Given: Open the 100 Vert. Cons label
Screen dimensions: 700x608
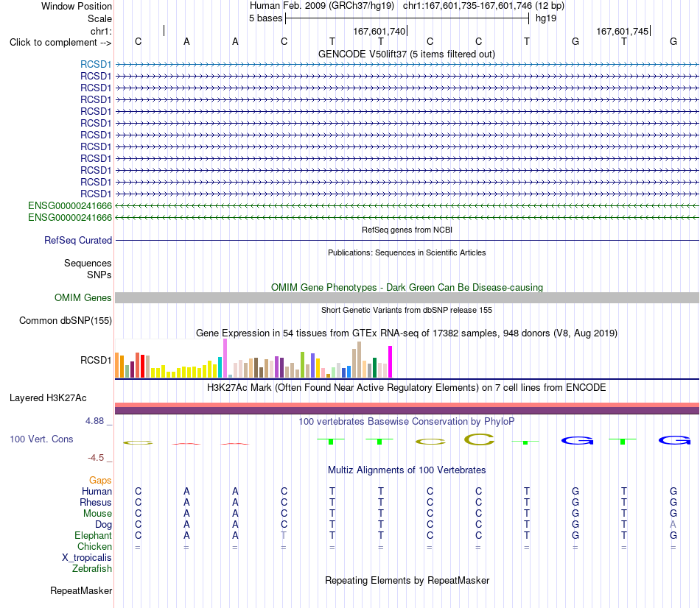Looking at the screenshot, I should point(41,439).
